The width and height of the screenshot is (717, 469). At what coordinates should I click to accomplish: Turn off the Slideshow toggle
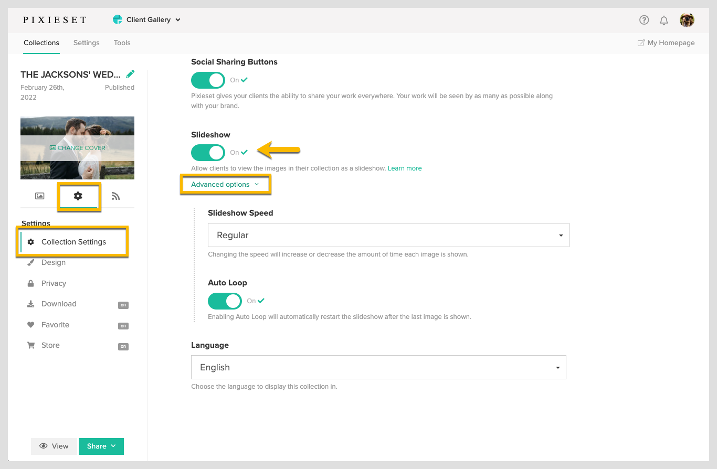tap(208, 153)
